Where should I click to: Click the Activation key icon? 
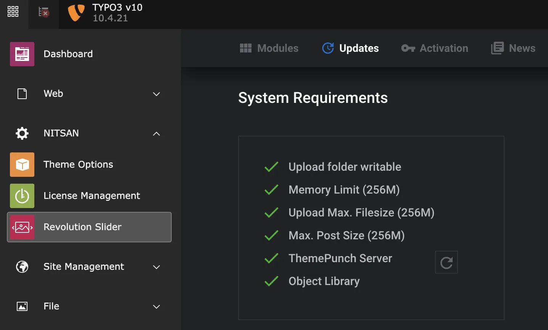(x=408, y=48)
